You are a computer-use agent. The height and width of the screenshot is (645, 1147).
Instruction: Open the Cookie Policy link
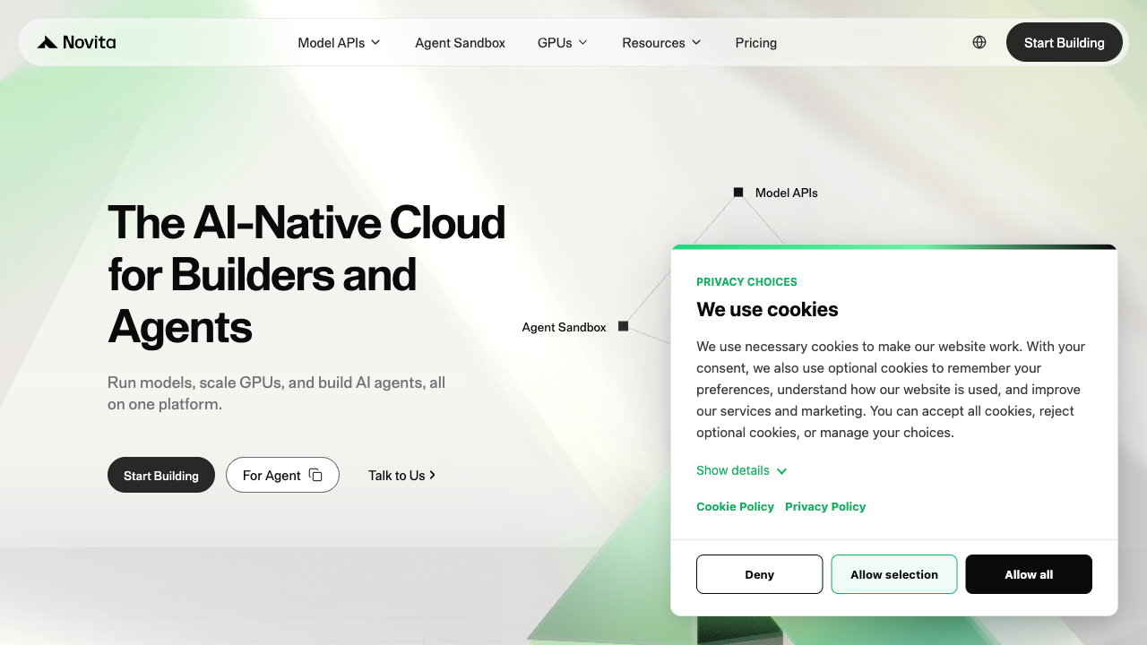click(x=735, y=506)
